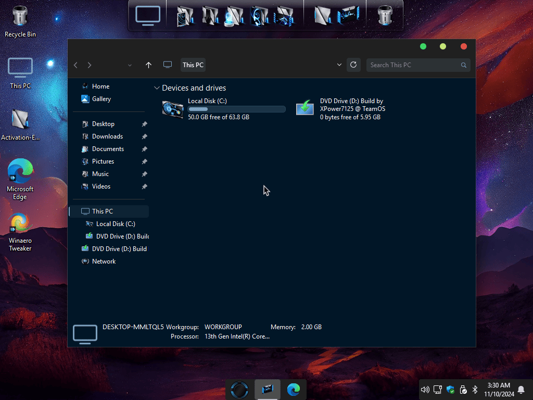This screenshot has height=400, width=533.
Task: Open Local Disk (C:) in the sidebar
Action: pyautogui.click(x=116, y=224)
